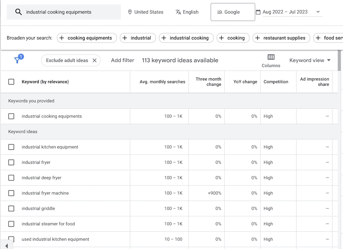Viewport: 343px width, 249px height.
Task: Click the search magnifier icon
Action: 19,12
